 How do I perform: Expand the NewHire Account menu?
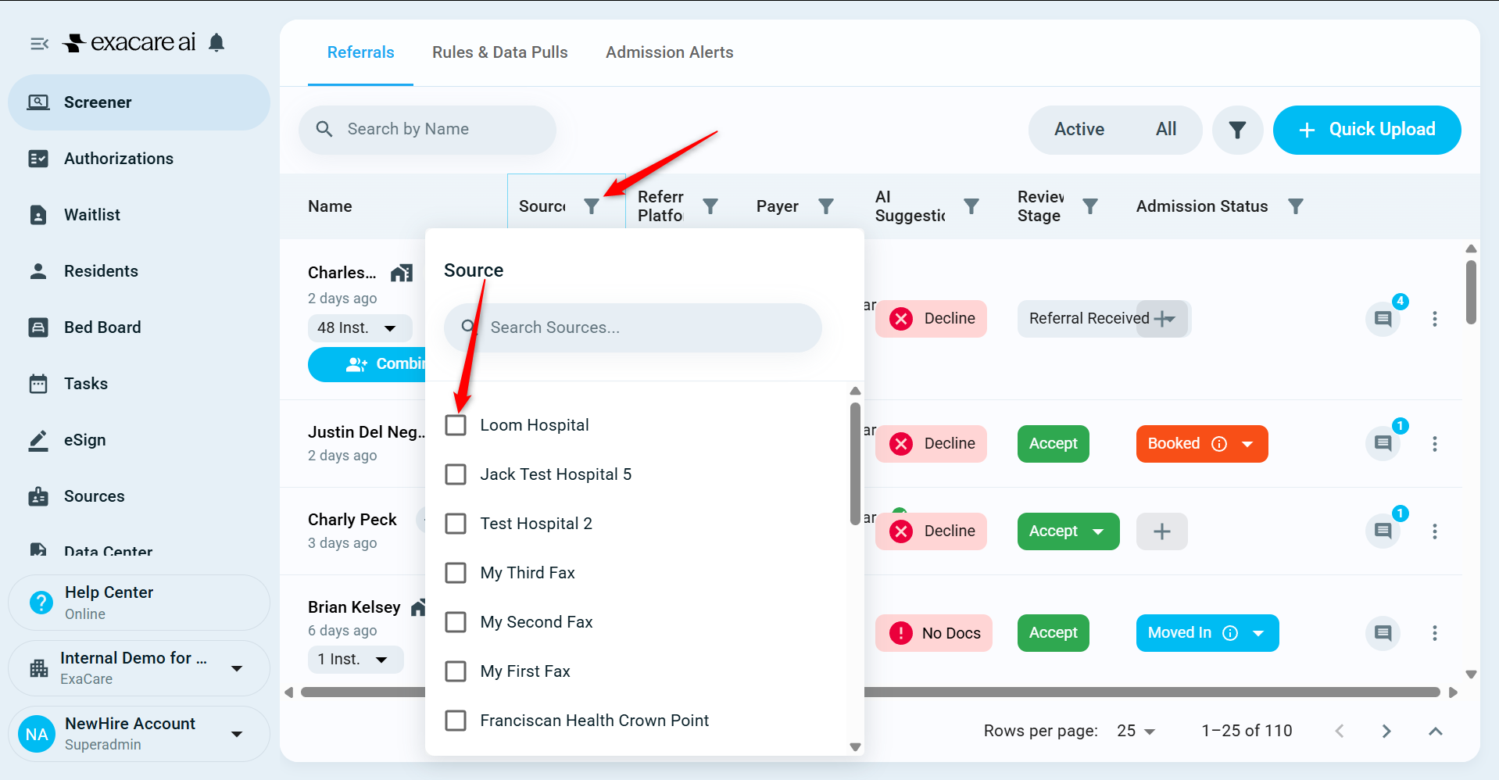pos(237,734)
